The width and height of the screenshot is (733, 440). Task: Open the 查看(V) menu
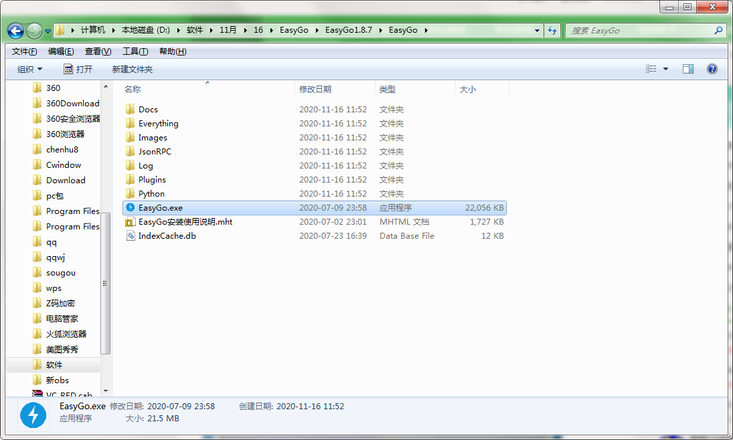pos(98,51)
